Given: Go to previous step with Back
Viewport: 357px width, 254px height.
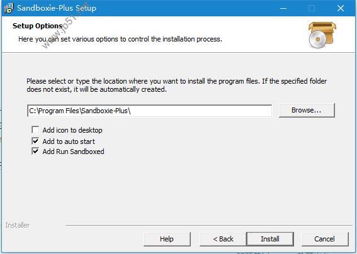Looking at the screenshot, I should [x=223, y=239].
